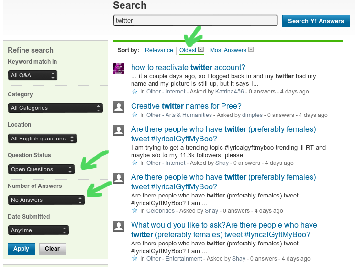Open the Arts & Humanities category link
The height and width of the screenshot is (267, 355).
189,115
